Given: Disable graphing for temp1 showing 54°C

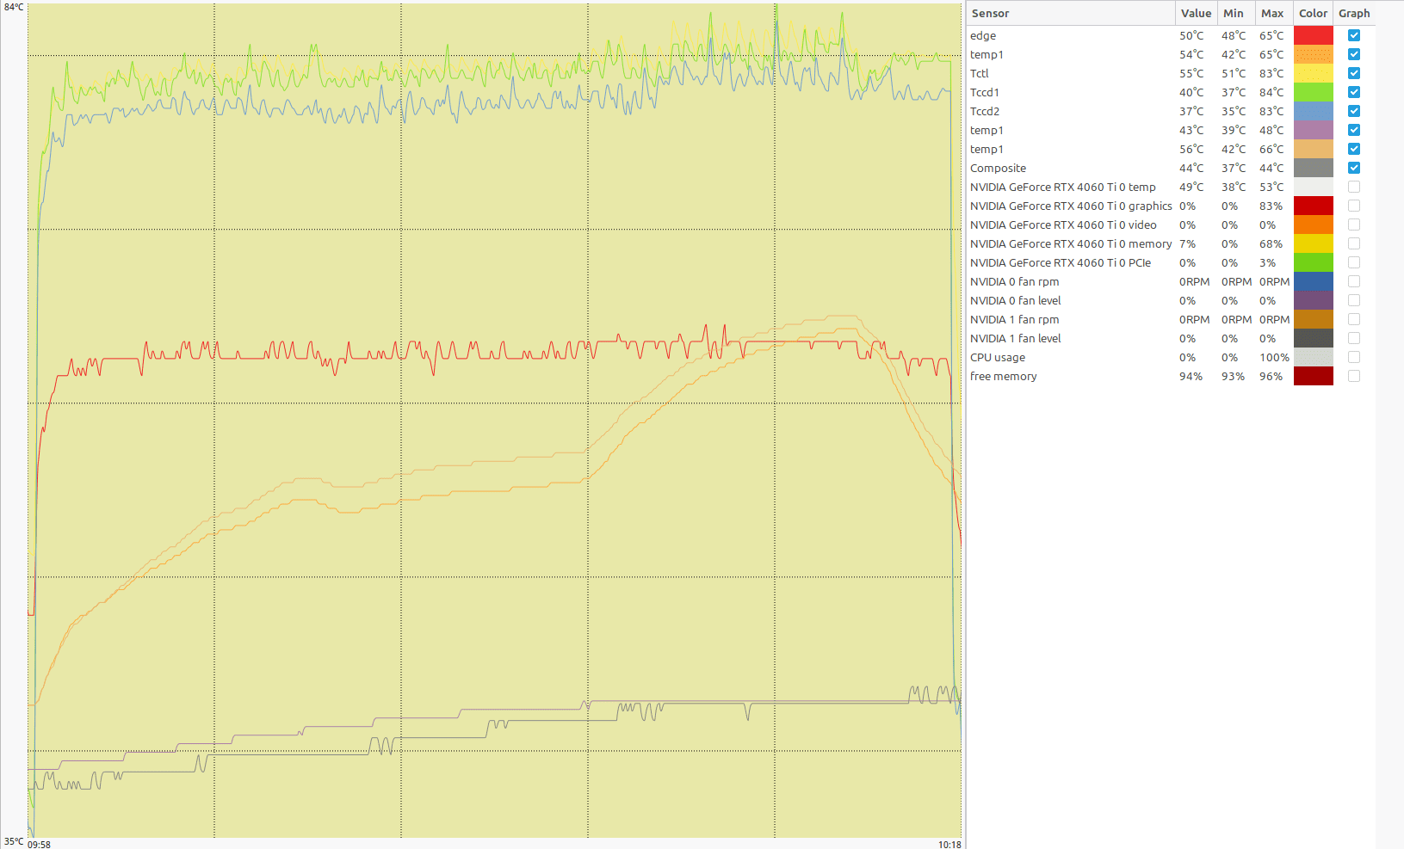Looking at the screenshot, I should [1354, 54].
